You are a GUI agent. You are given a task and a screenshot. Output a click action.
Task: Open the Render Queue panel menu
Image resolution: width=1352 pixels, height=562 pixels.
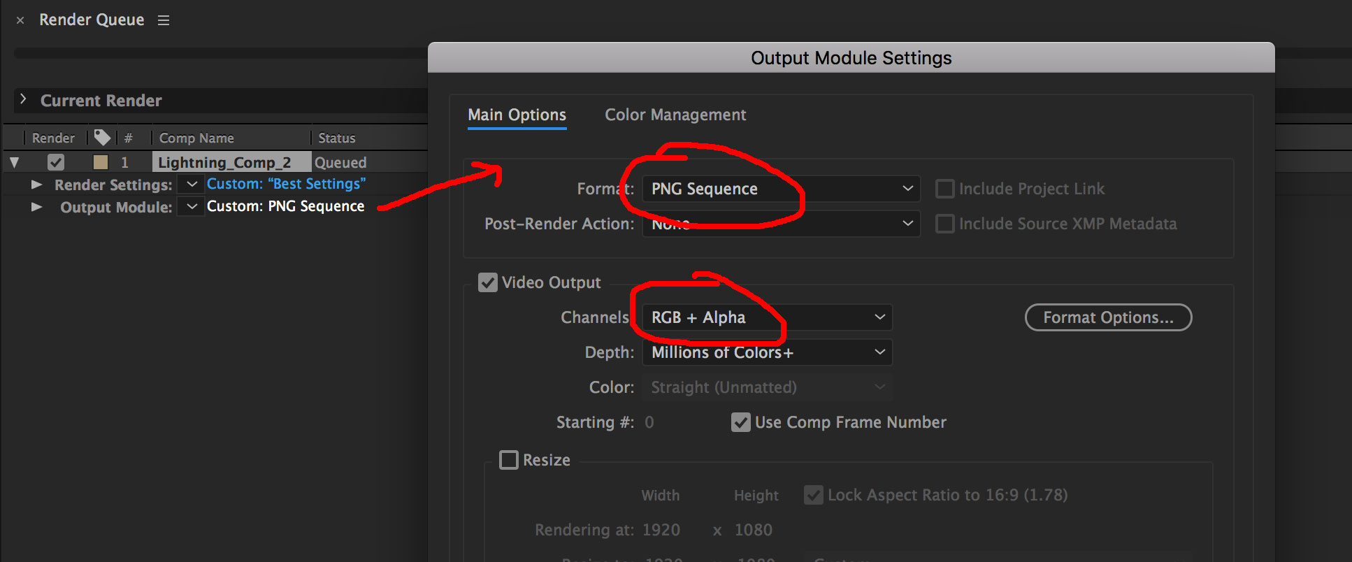pyautogui.click(x=164, y=20)
